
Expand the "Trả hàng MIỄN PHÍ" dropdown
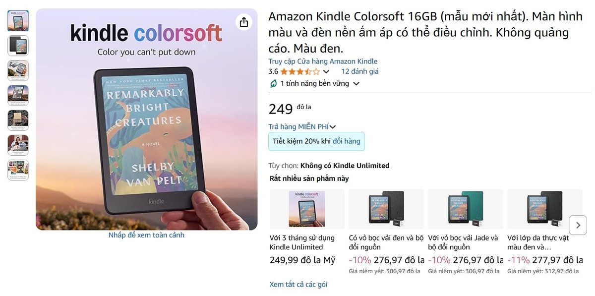[x=333, y=127]
